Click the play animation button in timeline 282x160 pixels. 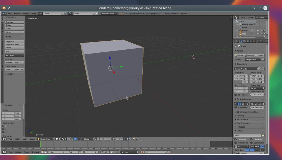coord(112,152)
